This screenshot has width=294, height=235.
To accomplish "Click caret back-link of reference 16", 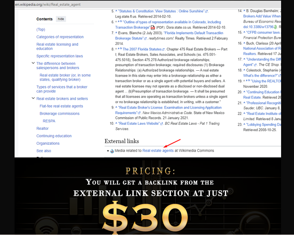I will click(x=244, y=43).
